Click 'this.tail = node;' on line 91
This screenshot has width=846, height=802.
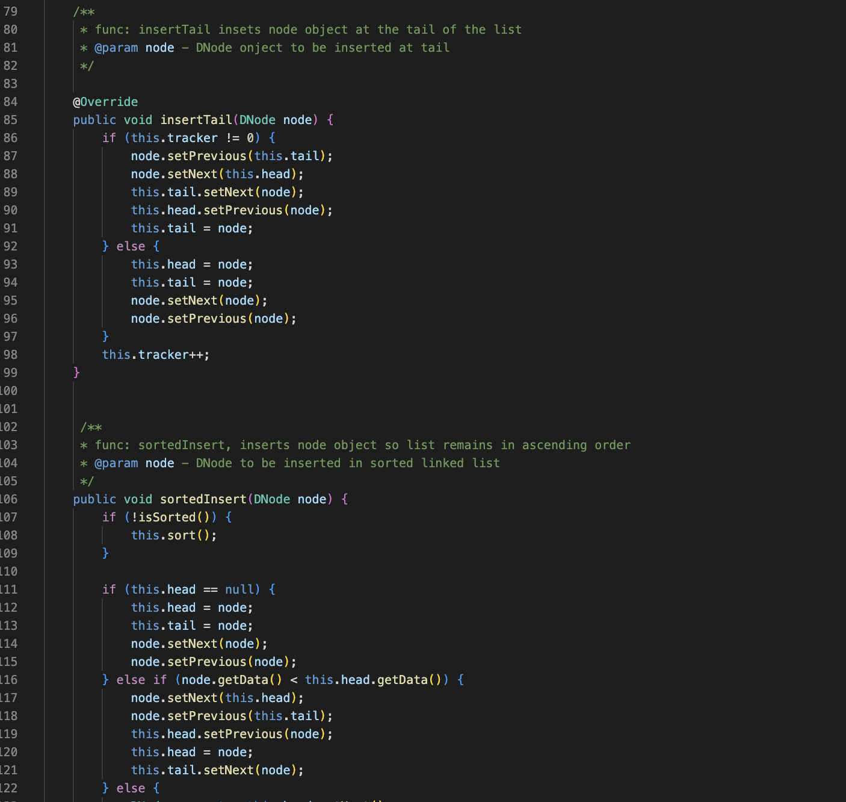pyautogui.click(x=193, y=228)
